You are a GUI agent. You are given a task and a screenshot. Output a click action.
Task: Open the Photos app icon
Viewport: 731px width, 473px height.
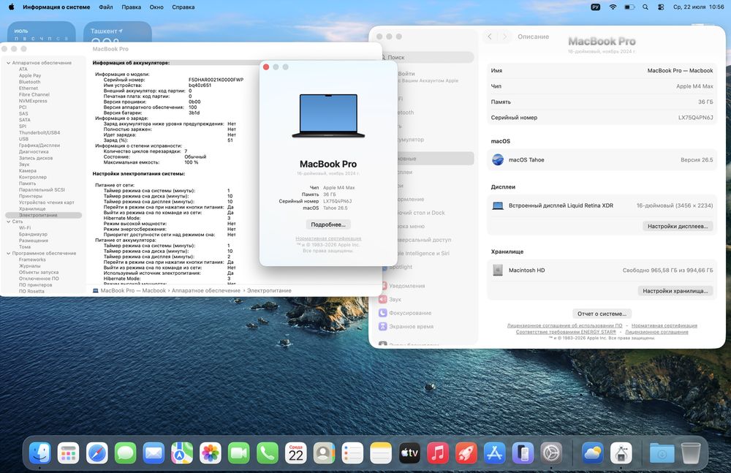[211, 453]
